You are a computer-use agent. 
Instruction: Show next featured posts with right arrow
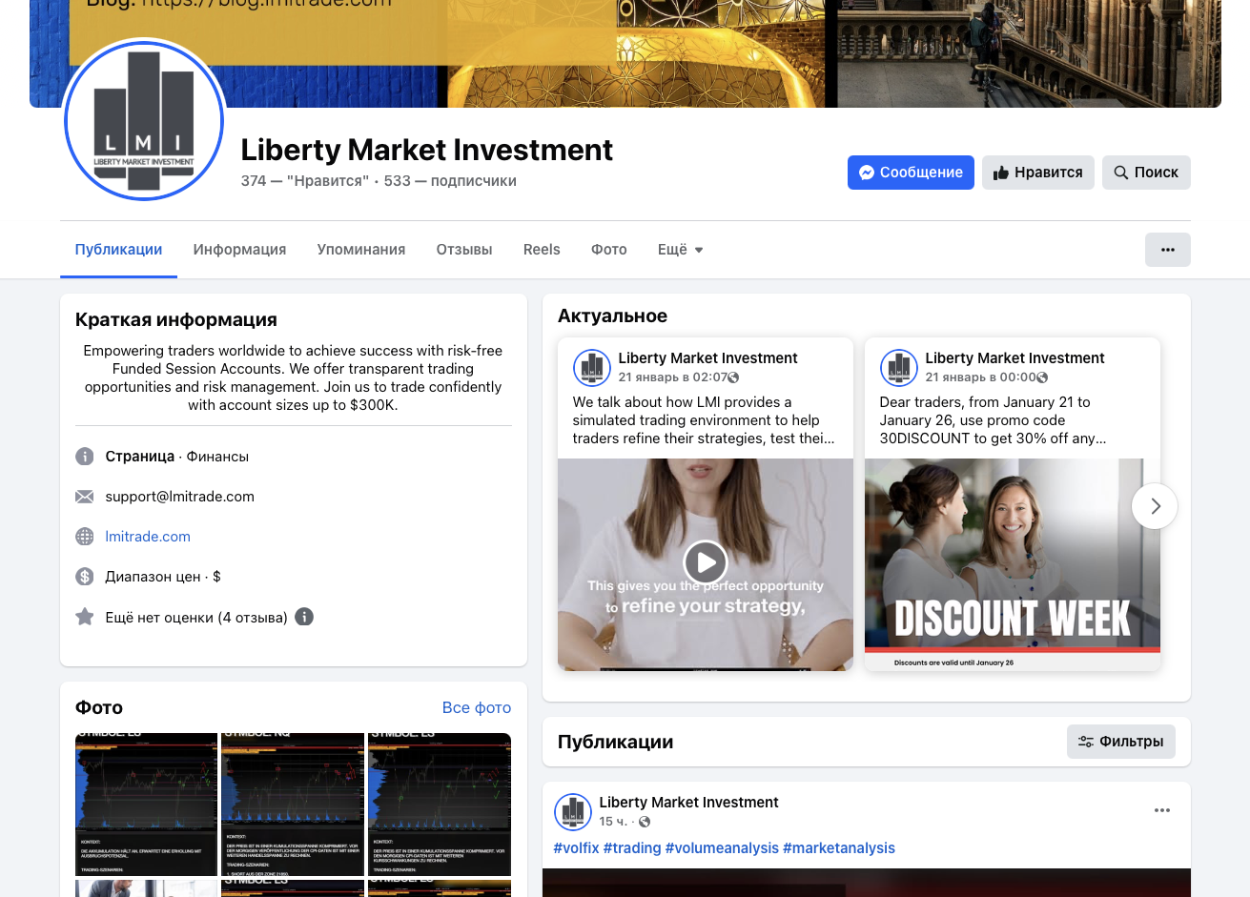coord(1155,506)
